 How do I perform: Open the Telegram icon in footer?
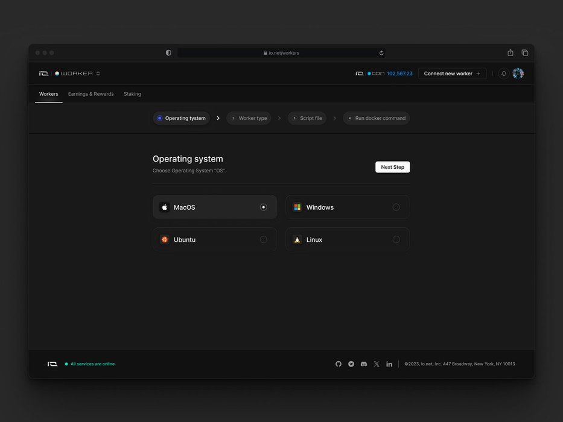[351, 364]
